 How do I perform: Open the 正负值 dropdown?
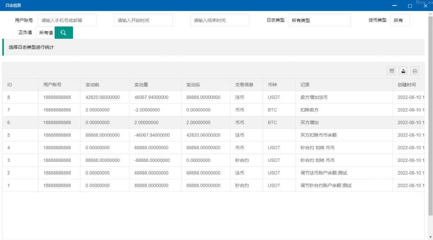pos(45,33)
